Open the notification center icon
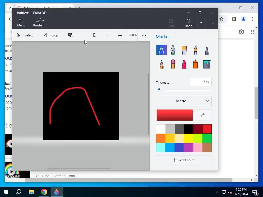 pos(255,192)
